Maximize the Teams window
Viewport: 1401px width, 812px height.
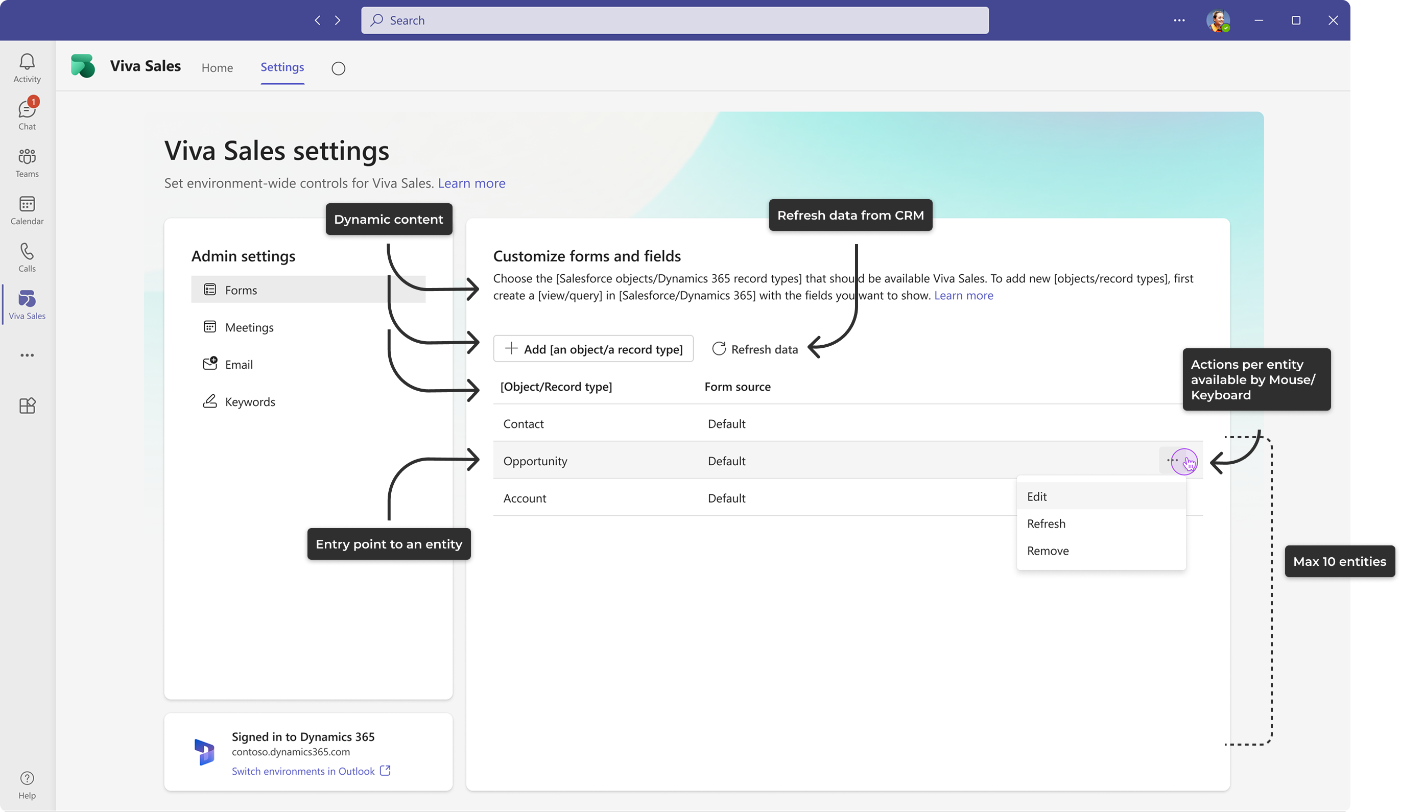[1295, 20]
